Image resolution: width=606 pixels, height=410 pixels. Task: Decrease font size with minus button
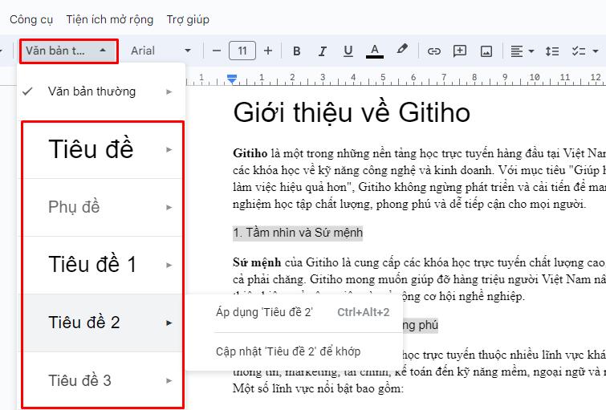(x=217, y=51)
